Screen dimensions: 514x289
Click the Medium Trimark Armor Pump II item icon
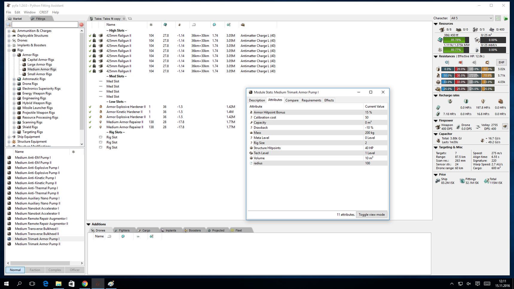point(9,244)
